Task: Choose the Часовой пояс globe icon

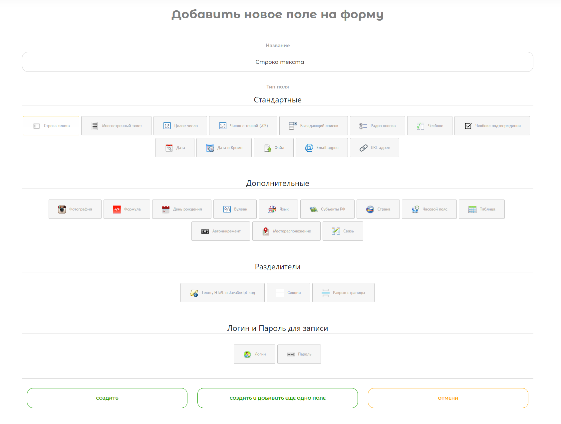Action: 415,209
